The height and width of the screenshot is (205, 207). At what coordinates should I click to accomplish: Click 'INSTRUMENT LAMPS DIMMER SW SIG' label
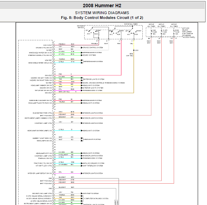(38, 204)
